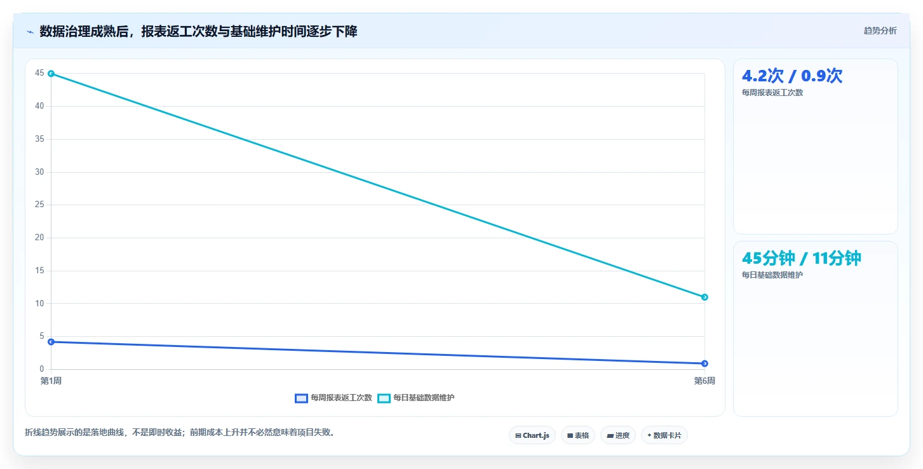Click the 每周报表返工次数 card caption
This screenshot has width=923, height=469.
[x=772, y=93]
